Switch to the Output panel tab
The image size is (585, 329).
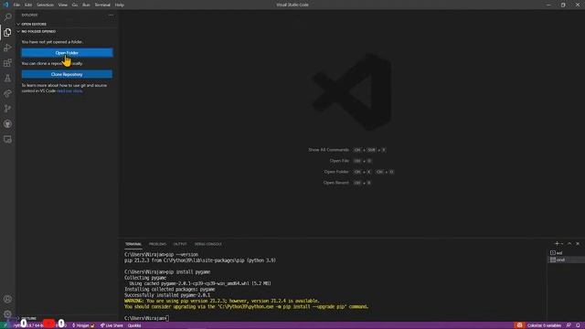[180, 244]
